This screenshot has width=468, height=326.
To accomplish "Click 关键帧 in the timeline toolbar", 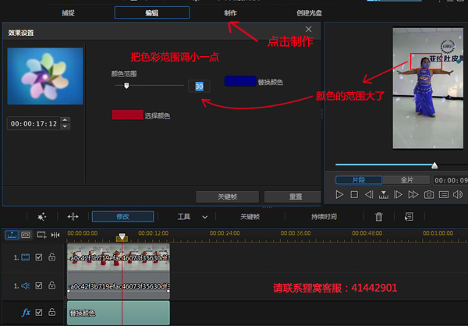I will (x=250, y=217).
